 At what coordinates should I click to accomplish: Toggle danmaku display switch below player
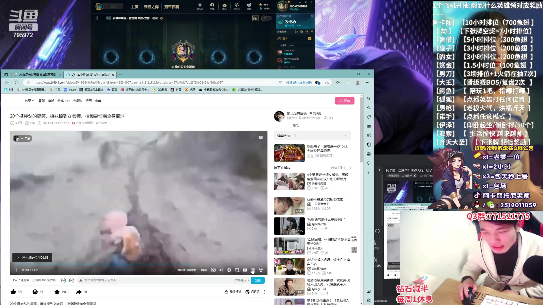click(64, 280)
